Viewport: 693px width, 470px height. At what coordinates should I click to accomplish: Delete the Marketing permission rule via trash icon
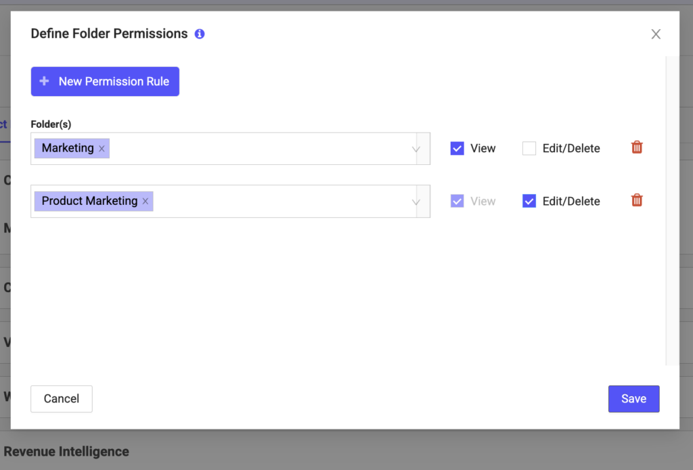(636, 147)
